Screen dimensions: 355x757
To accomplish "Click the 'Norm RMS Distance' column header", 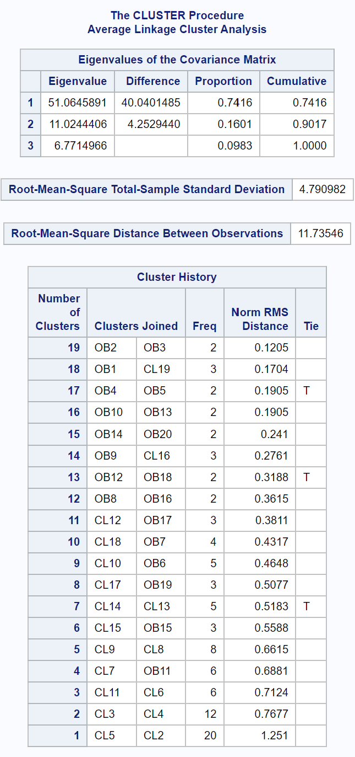I will (x=260, y=319).
